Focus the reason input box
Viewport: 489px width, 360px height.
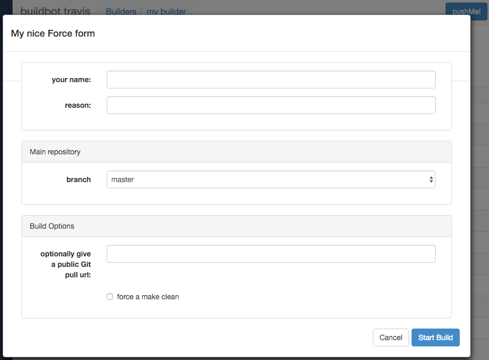pos(271,105)
